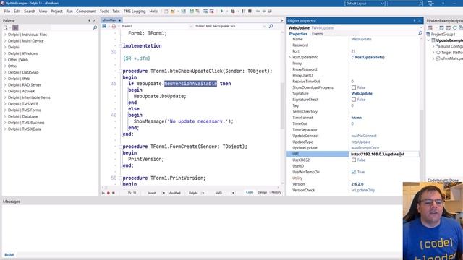Collapse the btnCheckUpdateClick procedure fold marker
This screenshot has height=260, width=463.
pyautogui.click(x=120, y=71)
